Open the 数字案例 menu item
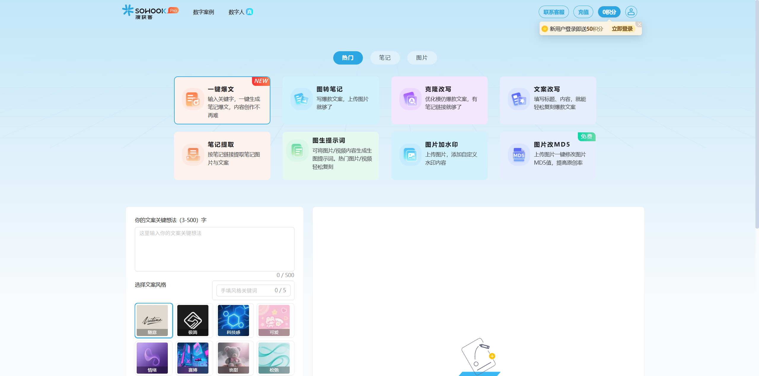Image resolution: width=759 pixels, height=376 pixels. point(203,12)
